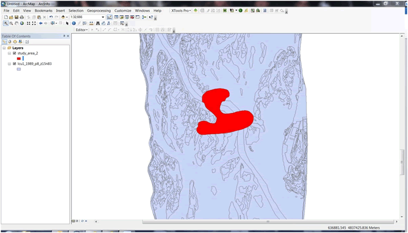Zoom to Full Extent globe

(x=22, y=23)
